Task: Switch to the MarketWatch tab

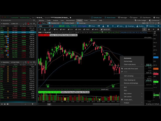Action: (70, 20)
